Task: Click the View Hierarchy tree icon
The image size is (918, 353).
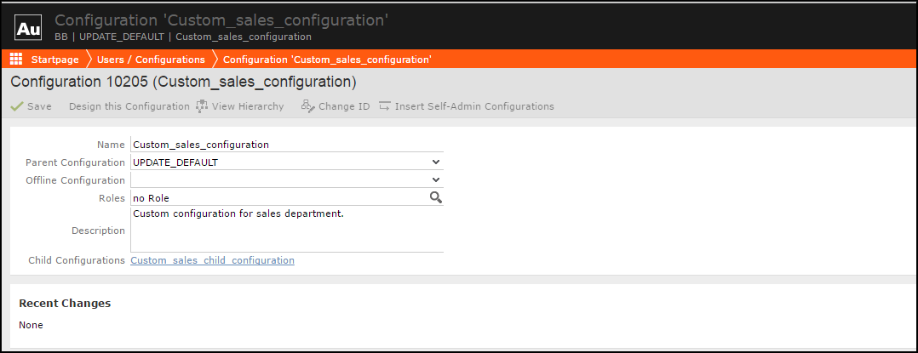Action: pos(202,106)
